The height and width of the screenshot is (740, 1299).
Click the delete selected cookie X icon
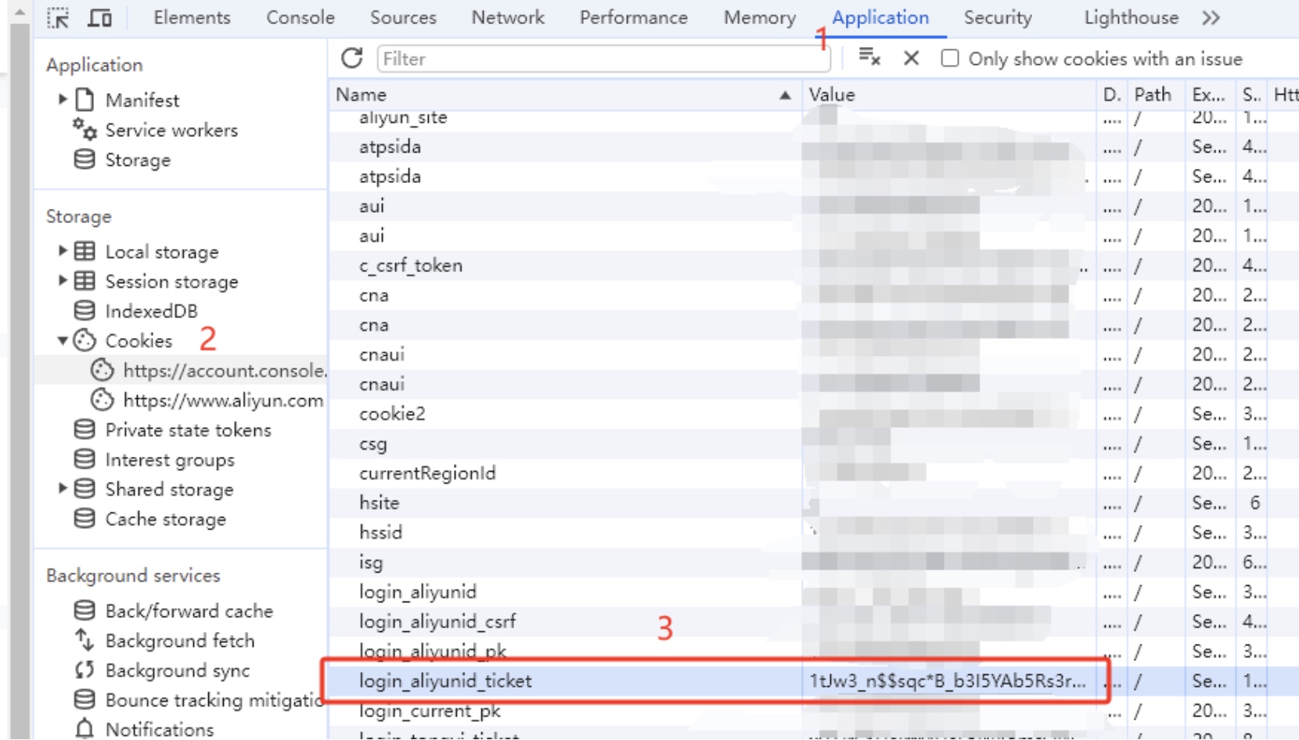(911, 58)
